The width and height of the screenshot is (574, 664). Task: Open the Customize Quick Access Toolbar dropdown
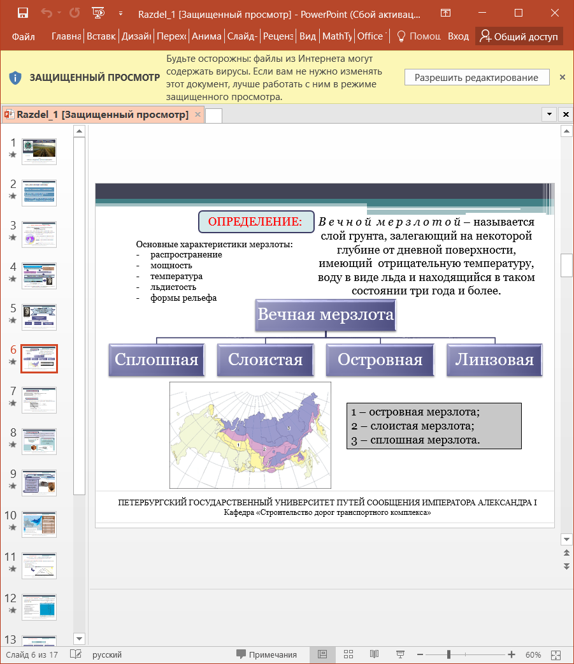point(120,13)
